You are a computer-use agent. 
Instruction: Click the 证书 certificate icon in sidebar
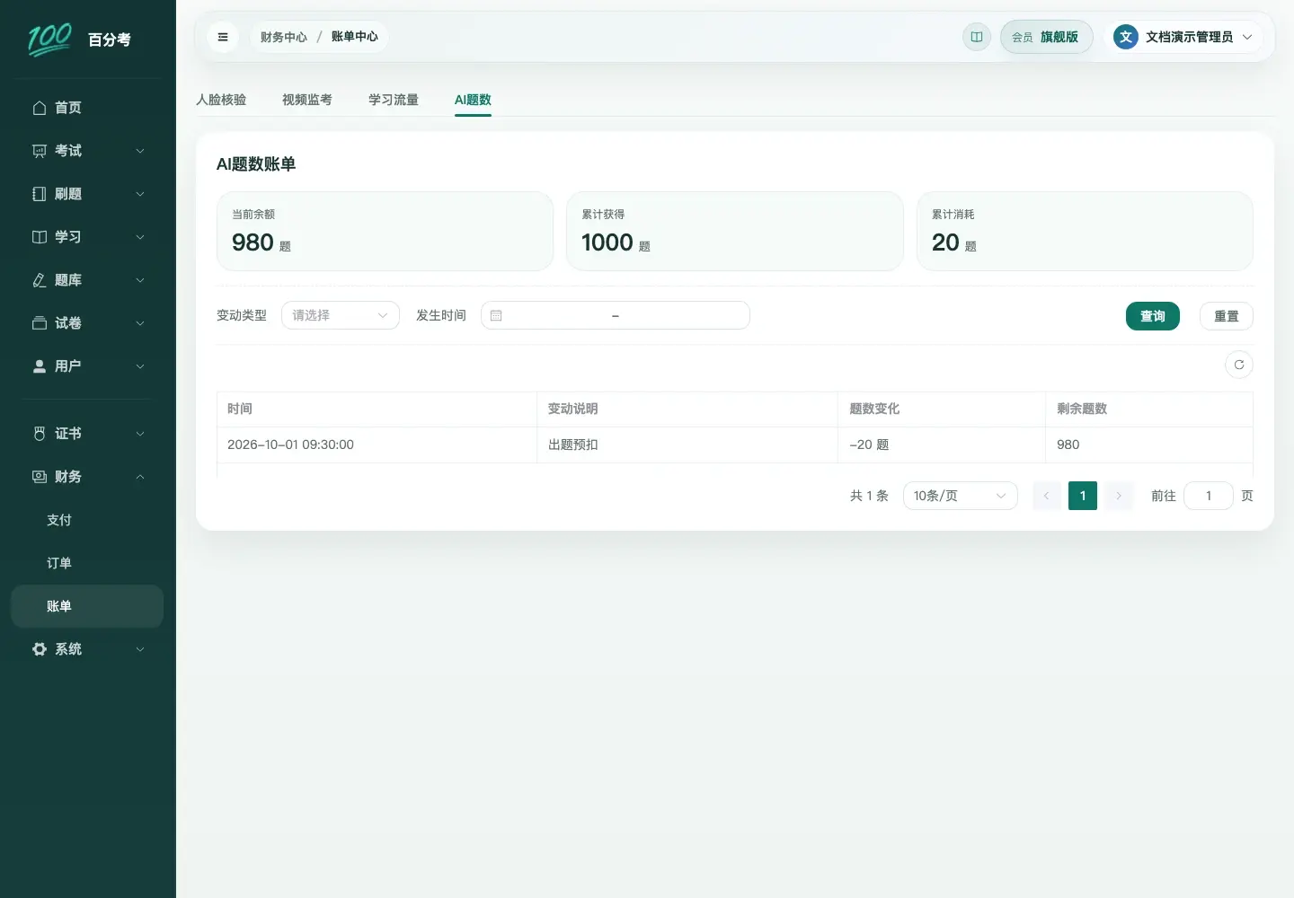click(x=40, y=434)
